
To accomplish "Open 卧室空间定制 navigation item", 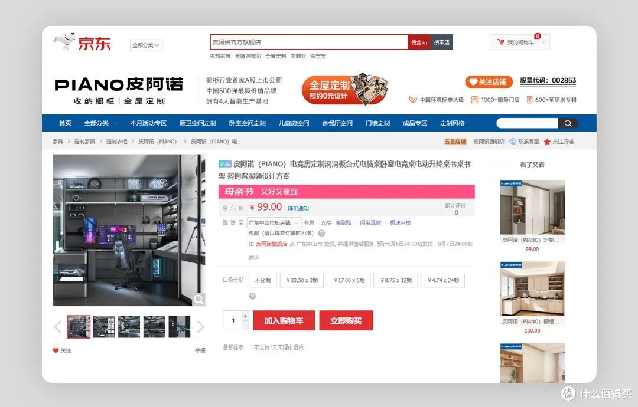I will tap(247, 123).
